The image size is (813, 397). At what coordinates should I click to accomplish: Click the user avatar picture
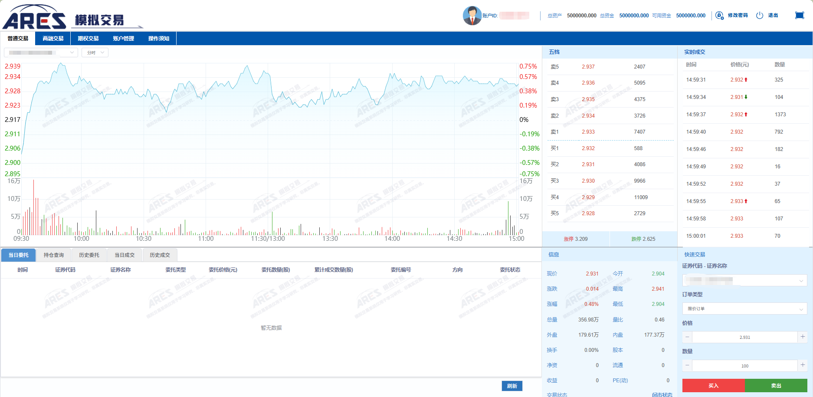[472, 16]
